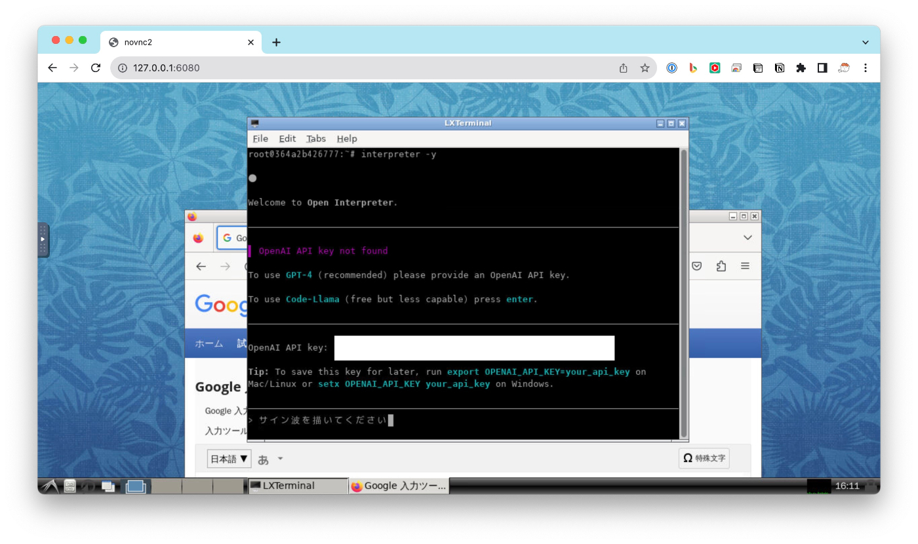This screenshot has height=544, width=918.
Task: Click the iconify-all-windows panel icon
Action: 108,486
